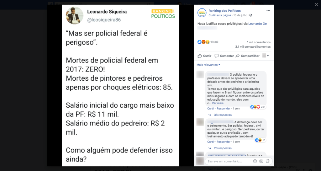Click the 1 mil comentários count

point(259,42)
